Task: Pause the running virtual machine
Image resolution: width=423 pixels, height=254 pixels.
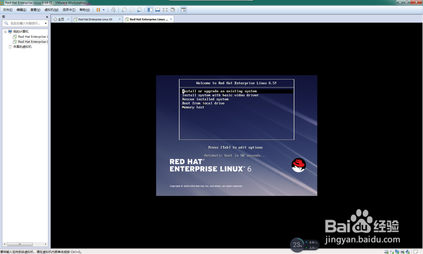Action: (x=98, y=10)
